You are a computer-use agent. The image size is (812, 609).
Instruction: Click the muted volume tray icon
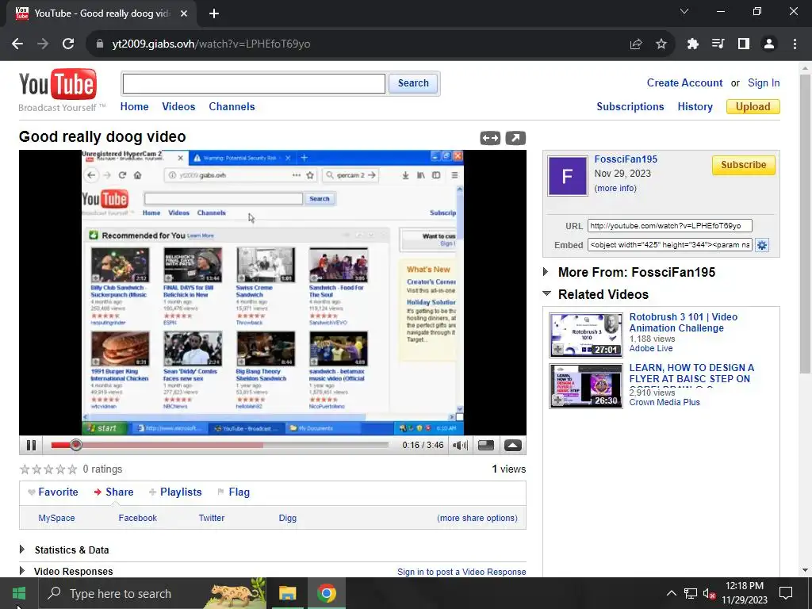(709, 593)
